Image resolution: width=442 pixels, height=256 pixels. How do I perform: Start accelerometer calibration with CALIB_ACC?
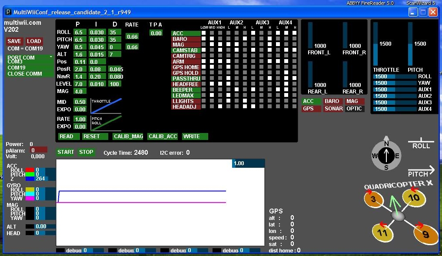163,136
